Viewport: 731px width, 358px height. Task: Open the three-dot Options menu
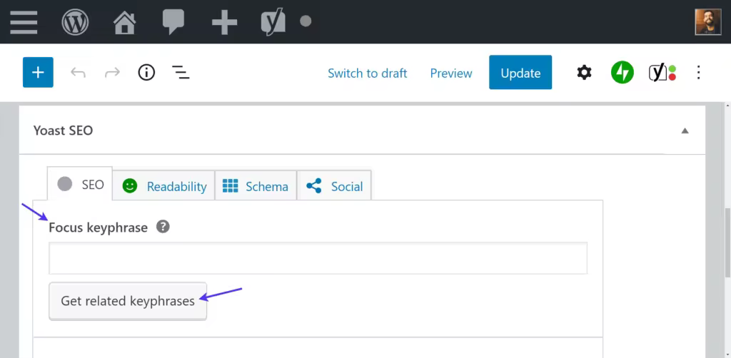click(x=698, y=72)
